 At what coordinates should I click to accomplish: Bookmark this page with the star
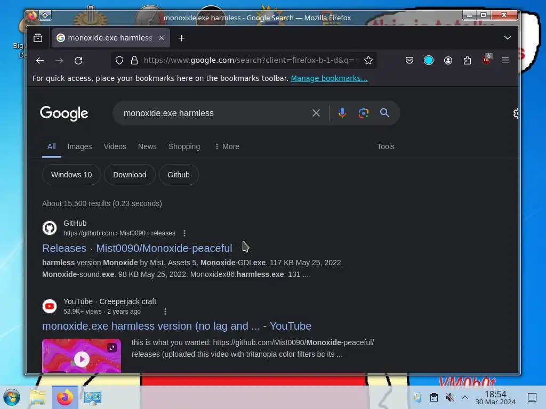(x=368, y=61)
